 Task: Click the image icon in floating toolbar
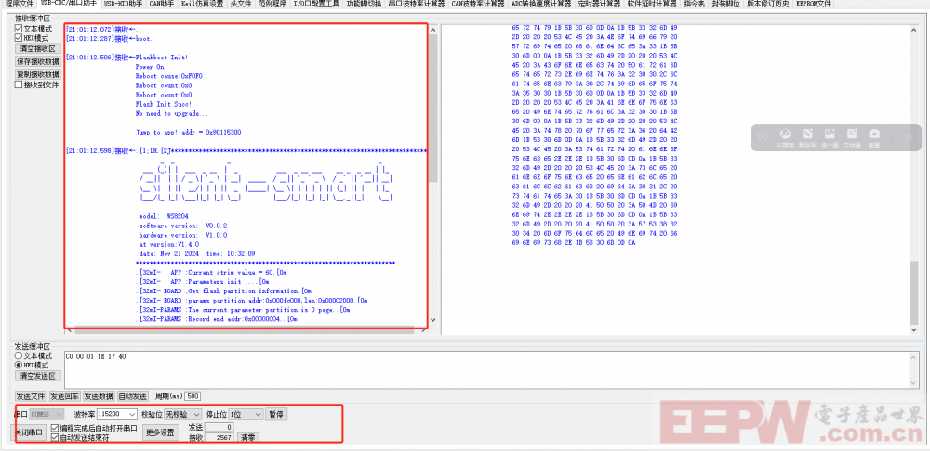pos(830,135)
